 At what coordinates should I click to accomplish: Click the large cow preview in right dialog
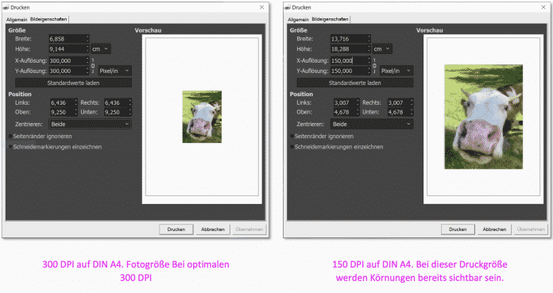click(484, 117)
